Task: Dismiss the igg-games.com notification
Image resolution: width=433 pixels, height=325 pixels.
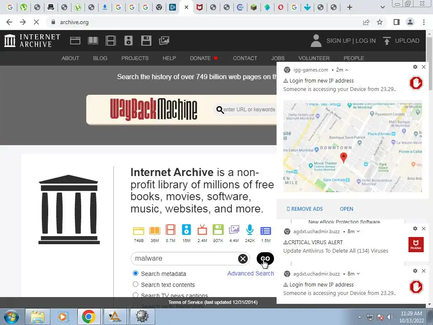Action: tap(424, 67)
